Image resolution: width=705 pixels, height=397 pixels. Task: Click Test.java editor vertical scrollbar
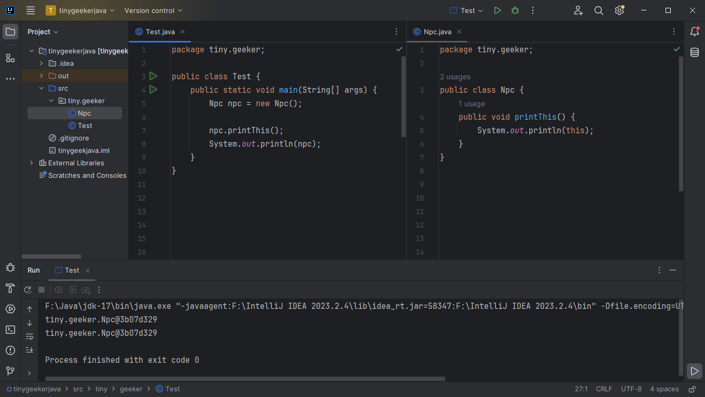[x=404, y=96]
